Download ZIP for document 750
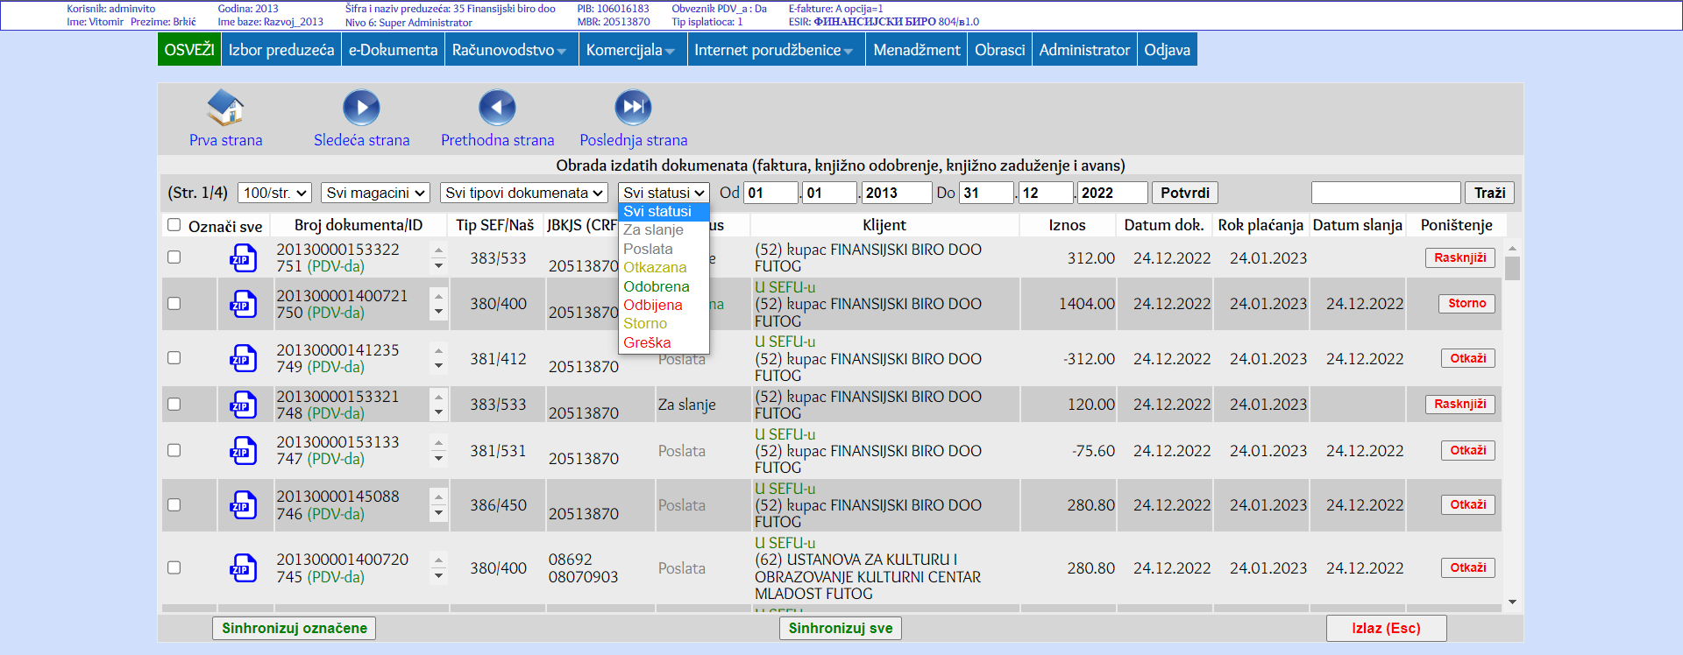Image resolution: width=1683 pixels, height=655 pixels. [243, 304]
